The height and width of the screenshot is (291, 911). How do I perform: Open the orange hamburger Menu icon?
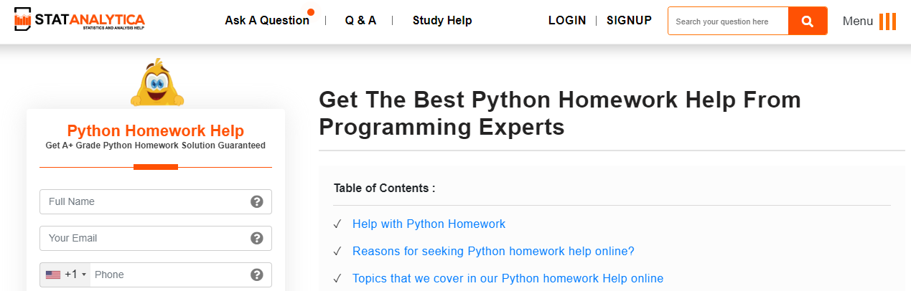[887, 22]
